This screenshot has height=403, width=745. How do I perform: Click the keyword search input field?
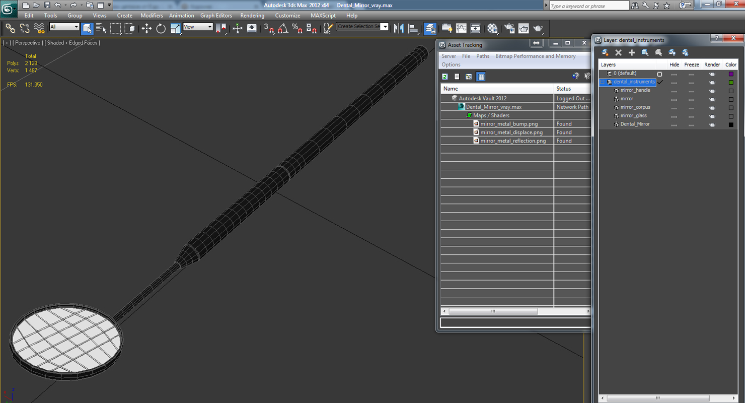click(x=589, y=6)
